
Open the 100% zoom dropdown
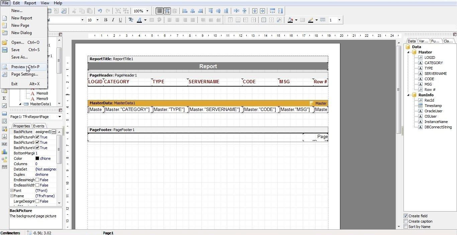(x=147, y=11)
